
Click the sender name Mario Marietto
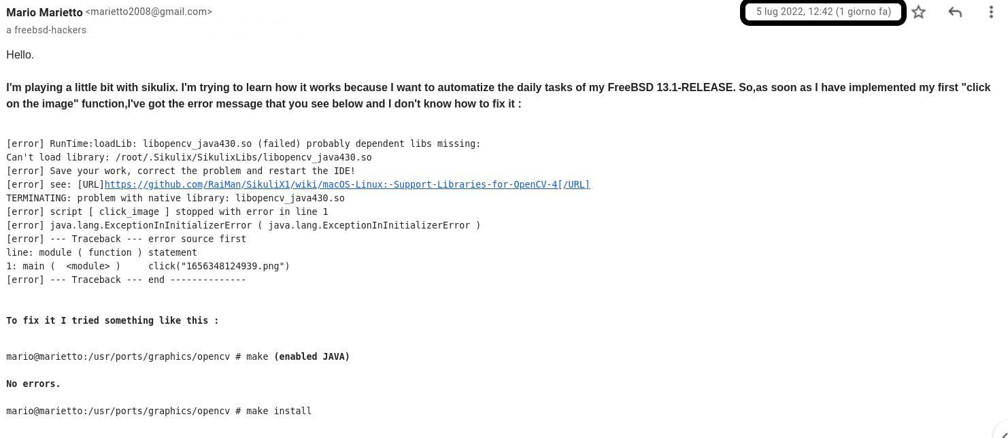pyautogui.click(x=44, y=12)
